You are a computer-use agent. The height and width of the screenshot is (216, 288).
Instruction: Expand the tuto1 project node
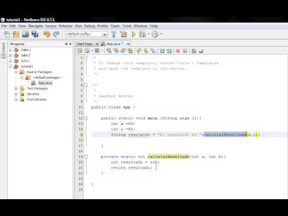point(11,61)
